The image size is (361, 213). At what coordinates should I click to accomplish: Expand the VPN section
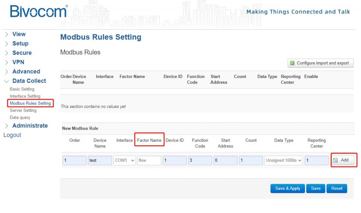tap(18, 62)
